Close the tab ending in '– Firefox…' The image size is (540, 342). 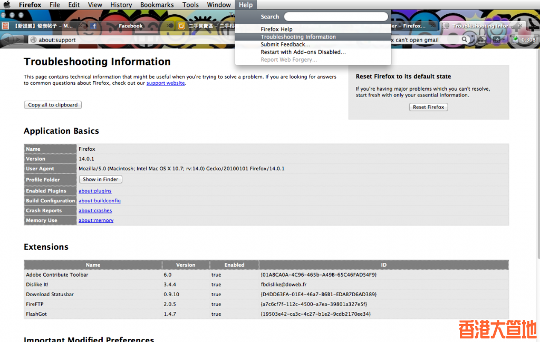click(x=432, y=26)
